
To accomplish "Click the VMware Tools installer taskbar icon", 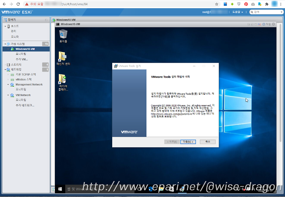I will coord(182,189).
